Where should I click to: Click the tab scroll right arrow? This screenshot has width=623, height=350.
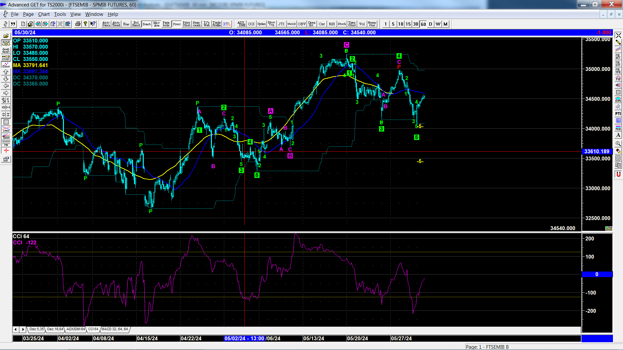click(x=23, y=329)
